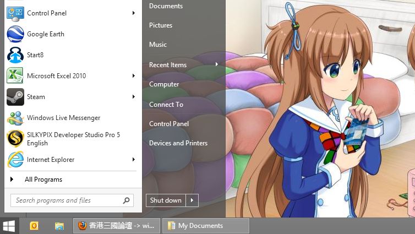Click the Shut down button
This screenshot has height=234, width=415.
pos(166,200)
